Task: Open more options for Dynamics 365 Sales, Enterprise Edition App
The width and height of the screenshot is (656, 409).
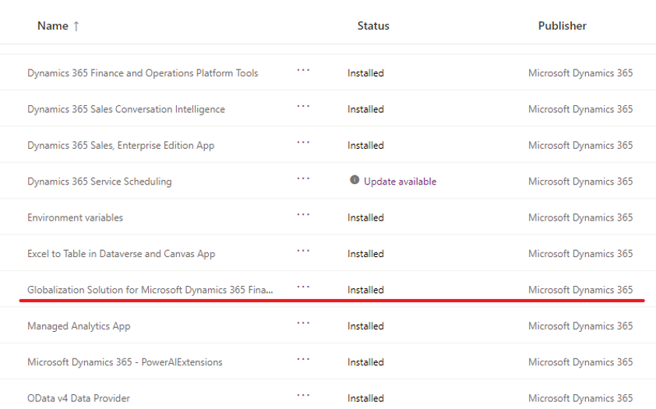Action: (x=303, y=143)
